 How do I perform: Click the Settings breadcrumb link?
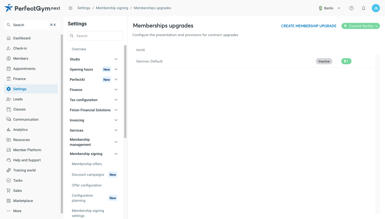[x=84, y=8]
